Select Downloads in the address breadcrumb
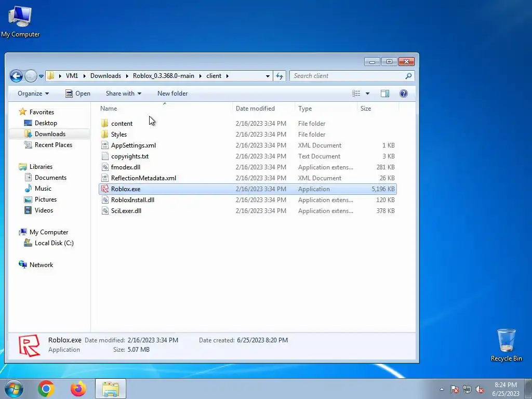 [x=105, y=76]
